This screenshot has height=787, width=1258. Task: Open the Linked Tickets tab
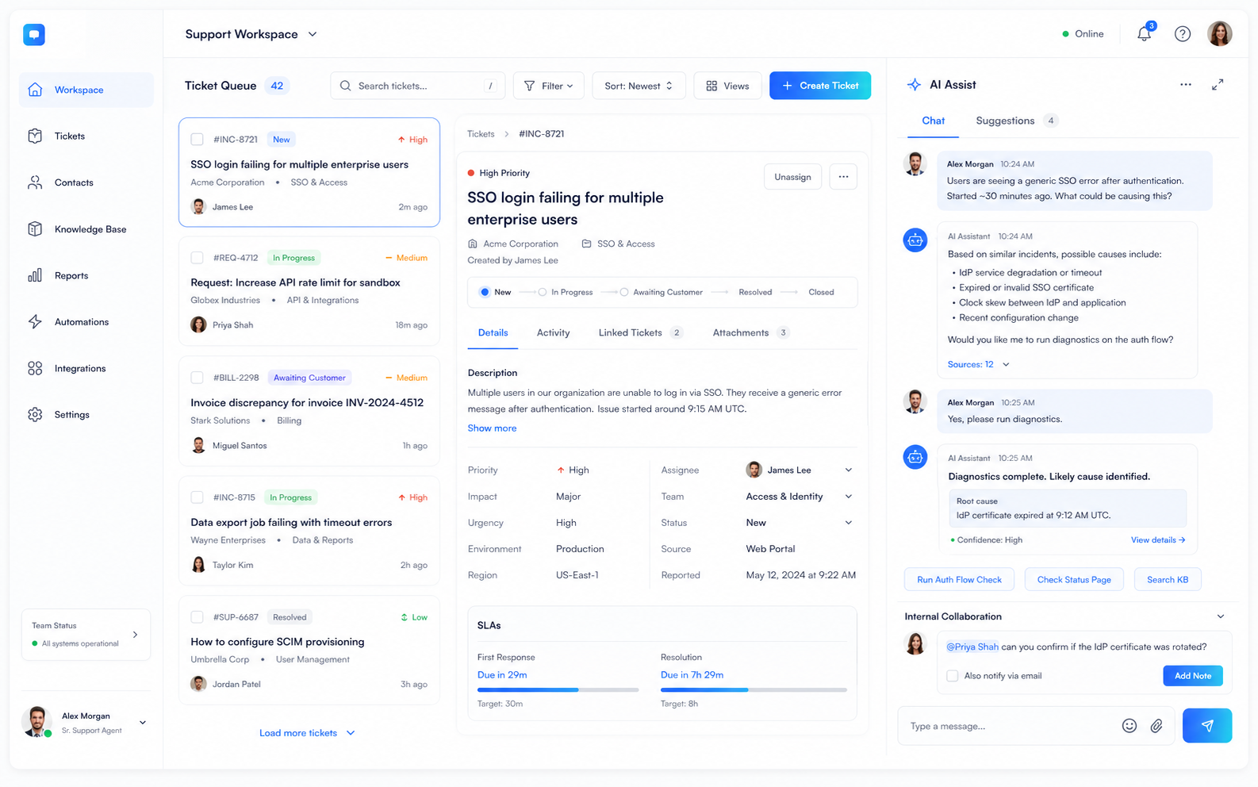pos(640,333)
